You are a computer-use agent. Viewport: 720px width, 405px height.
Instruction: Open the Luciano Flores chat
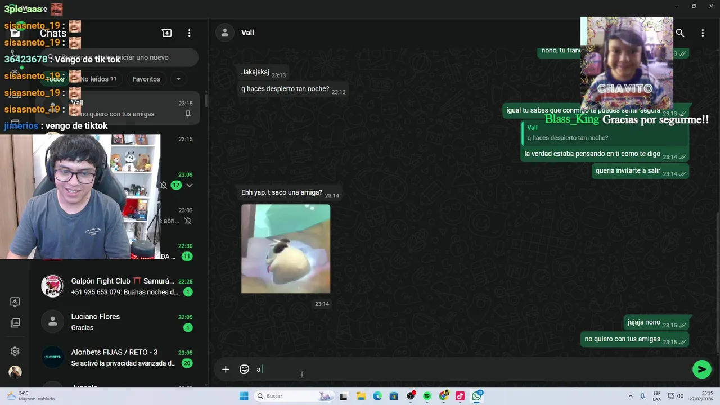click(118, 322)
